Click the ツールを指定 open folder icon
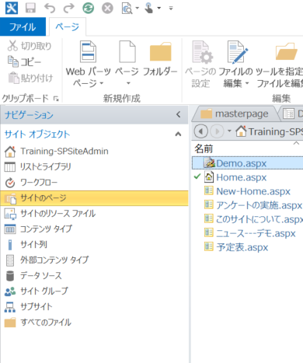This screenshot has width=303, height=363. (286, 51)
